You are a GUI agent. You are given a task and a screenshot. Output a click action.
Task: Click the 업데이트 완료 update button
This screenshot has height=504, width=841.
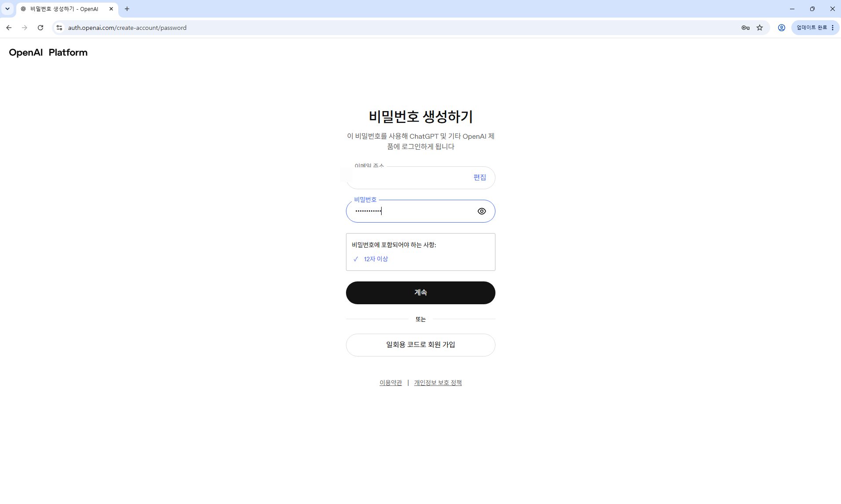pyautogui.click(x=812, y=28)
